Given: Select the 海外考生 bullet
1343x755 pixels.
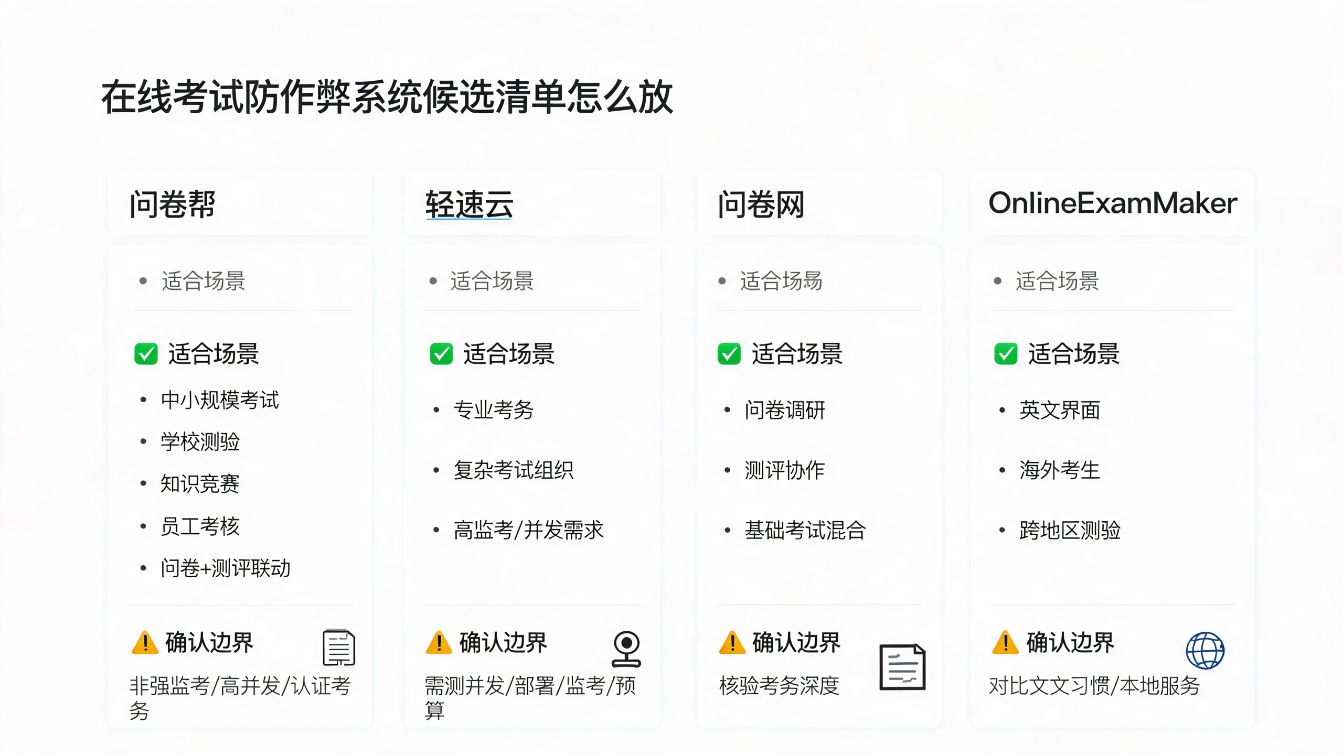Looking at the screenshot, I should pos(1060,470).
